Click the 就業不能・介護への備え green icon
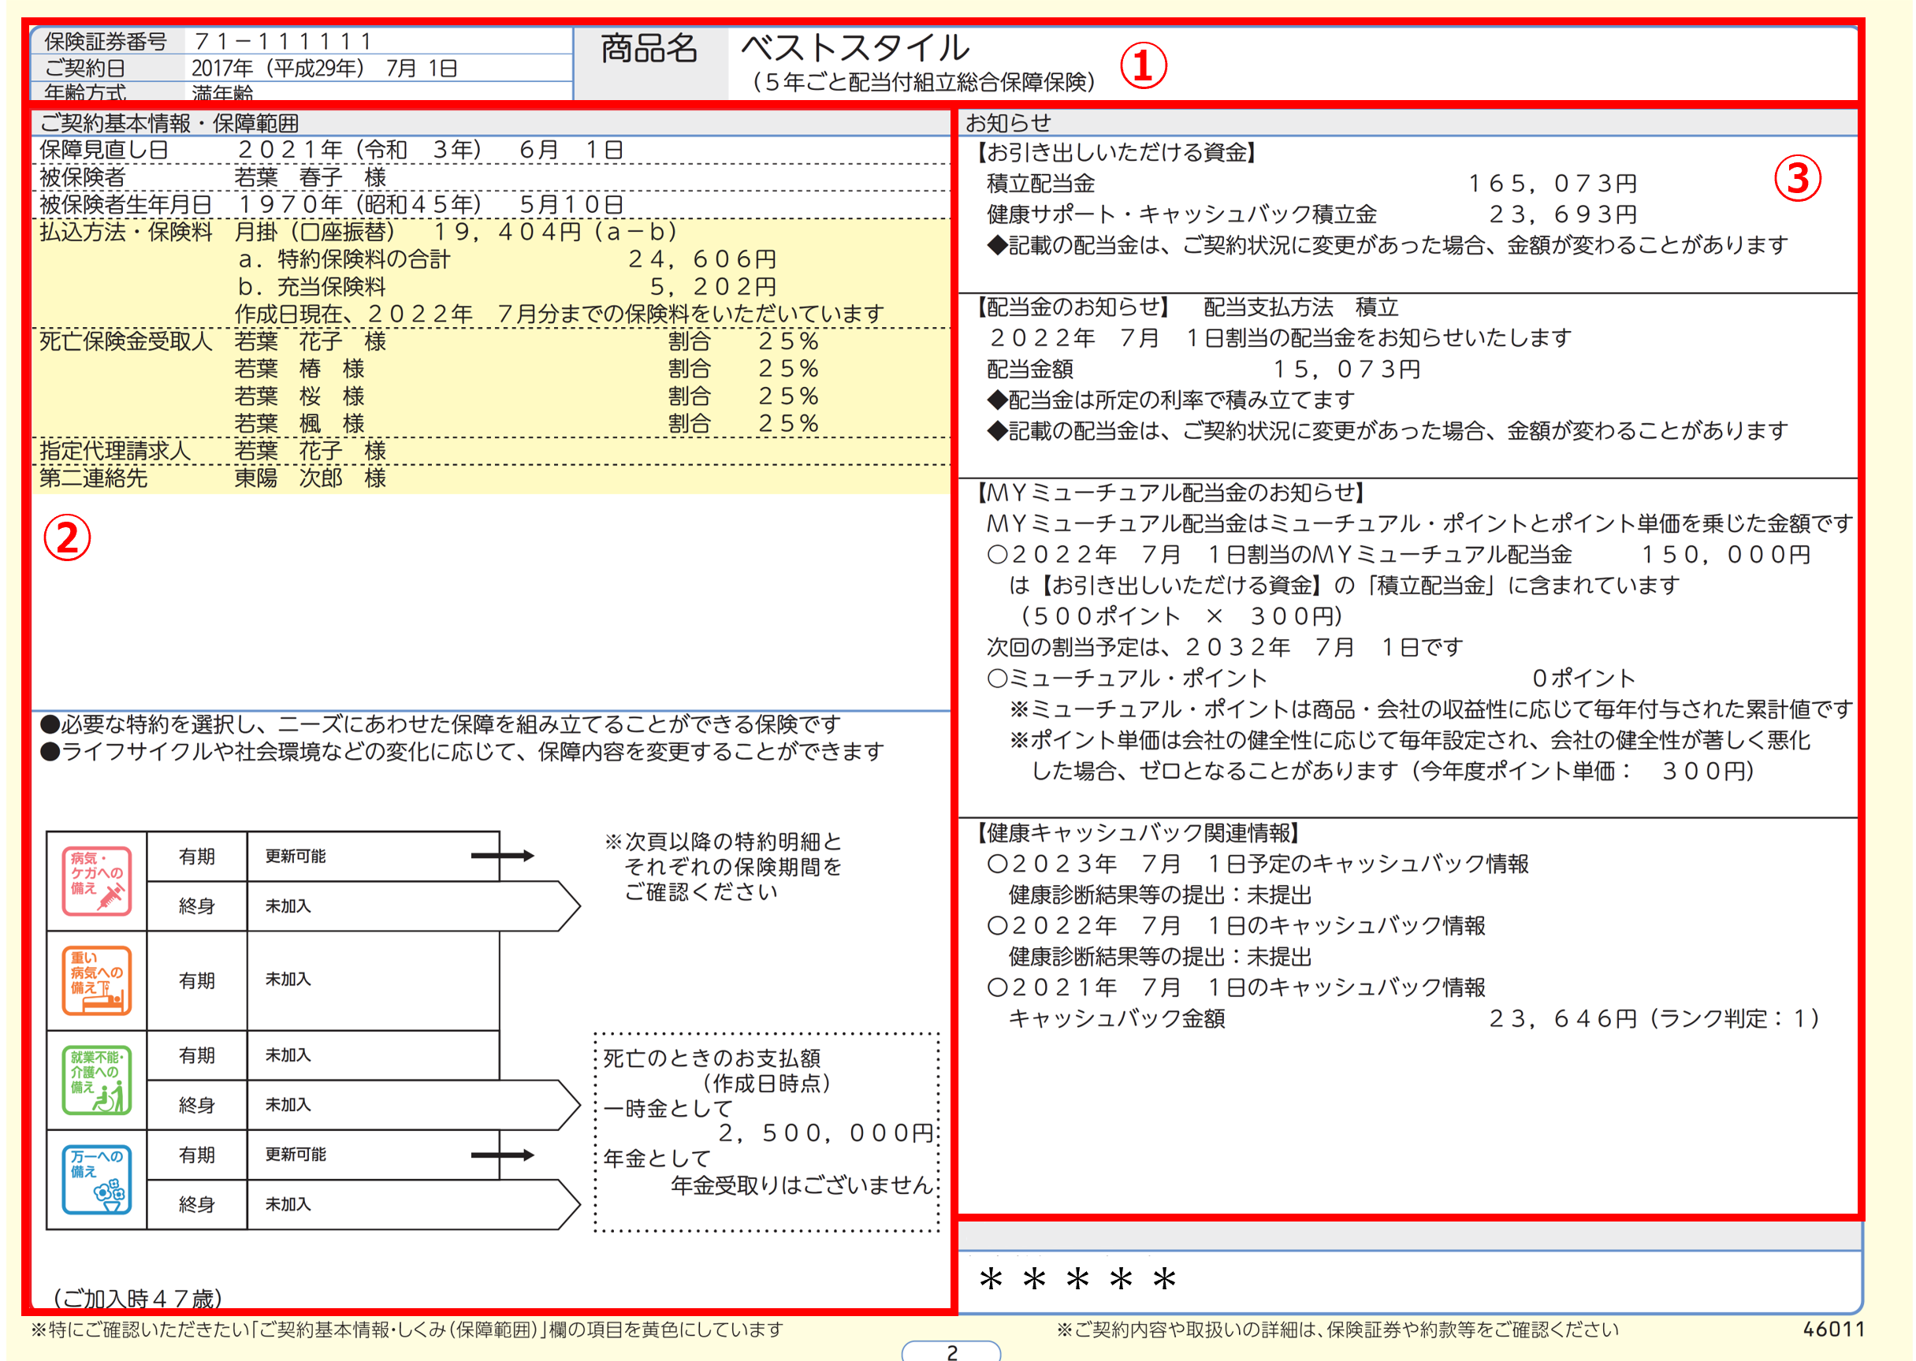This screenshot has width=1916, height=1361. (x=96, y=1080)
